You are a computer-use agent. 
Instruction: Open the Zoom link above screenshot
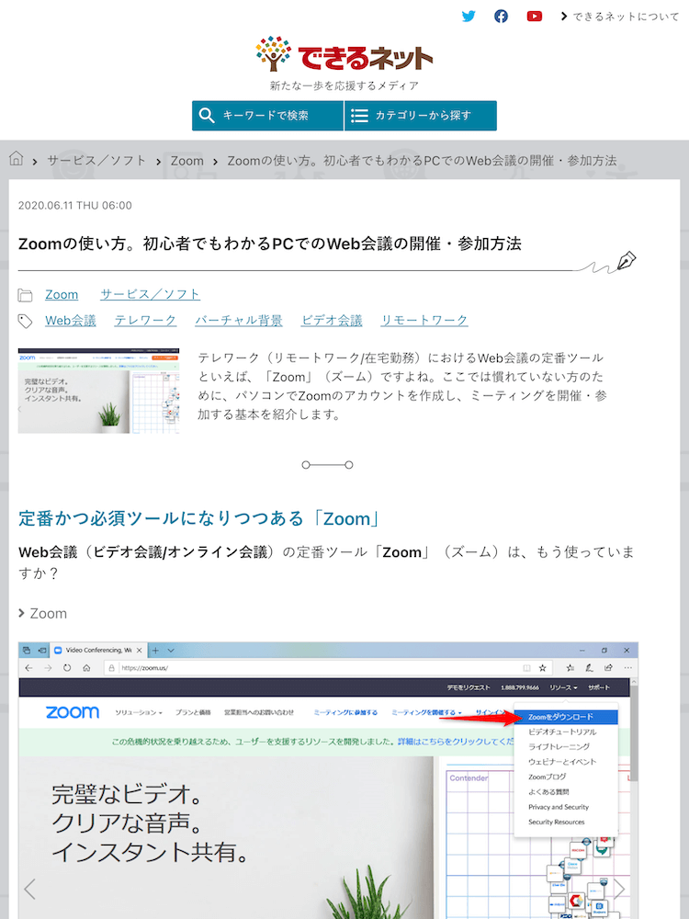(48, 613)
